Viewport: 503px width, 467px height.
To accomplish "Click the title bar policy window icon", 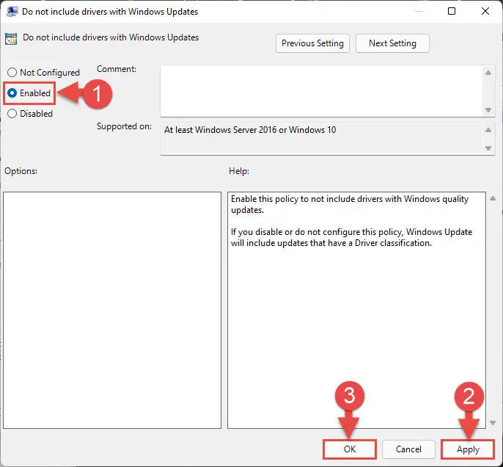I will click(12, 12).
